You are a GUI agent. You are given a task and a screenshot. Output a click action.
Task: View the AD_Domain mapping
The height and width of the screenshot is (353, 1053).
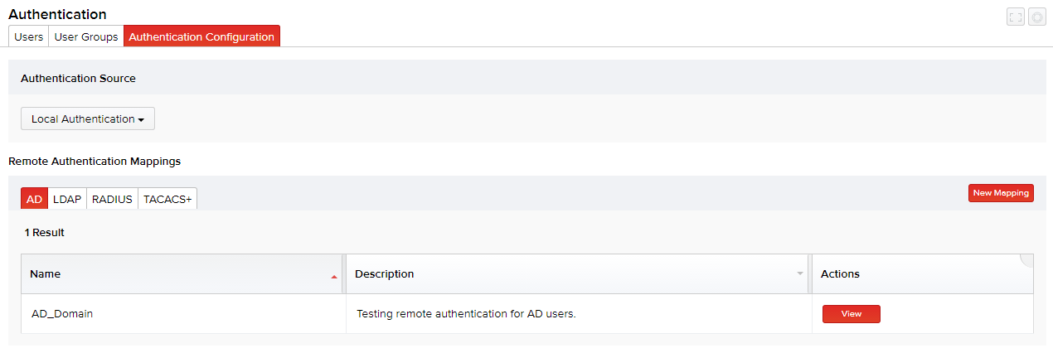(x=851, y=314)
